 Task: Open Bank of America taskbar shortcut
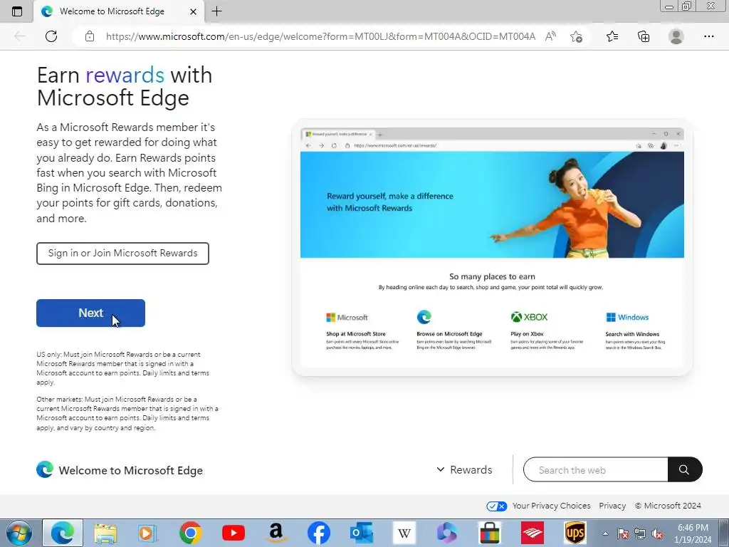[533, 533]
